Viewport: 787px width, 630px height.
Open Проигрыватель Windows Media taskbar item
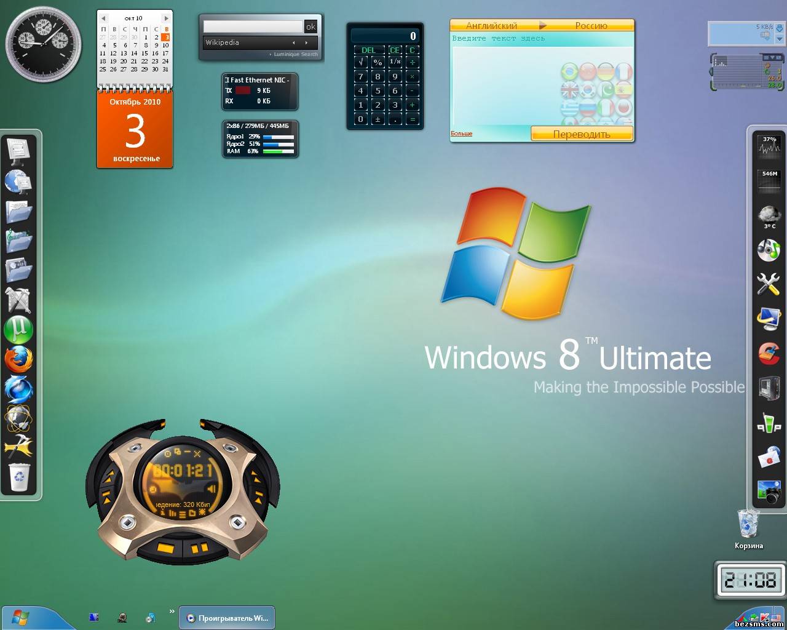click(x=227, y=618)
